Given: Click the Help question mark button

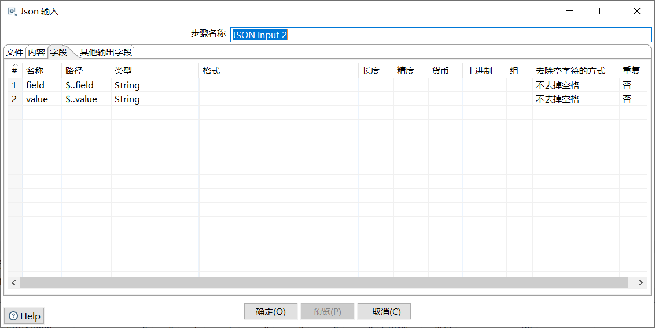Looking at the screenshot, I should click(x=24, y=316).
